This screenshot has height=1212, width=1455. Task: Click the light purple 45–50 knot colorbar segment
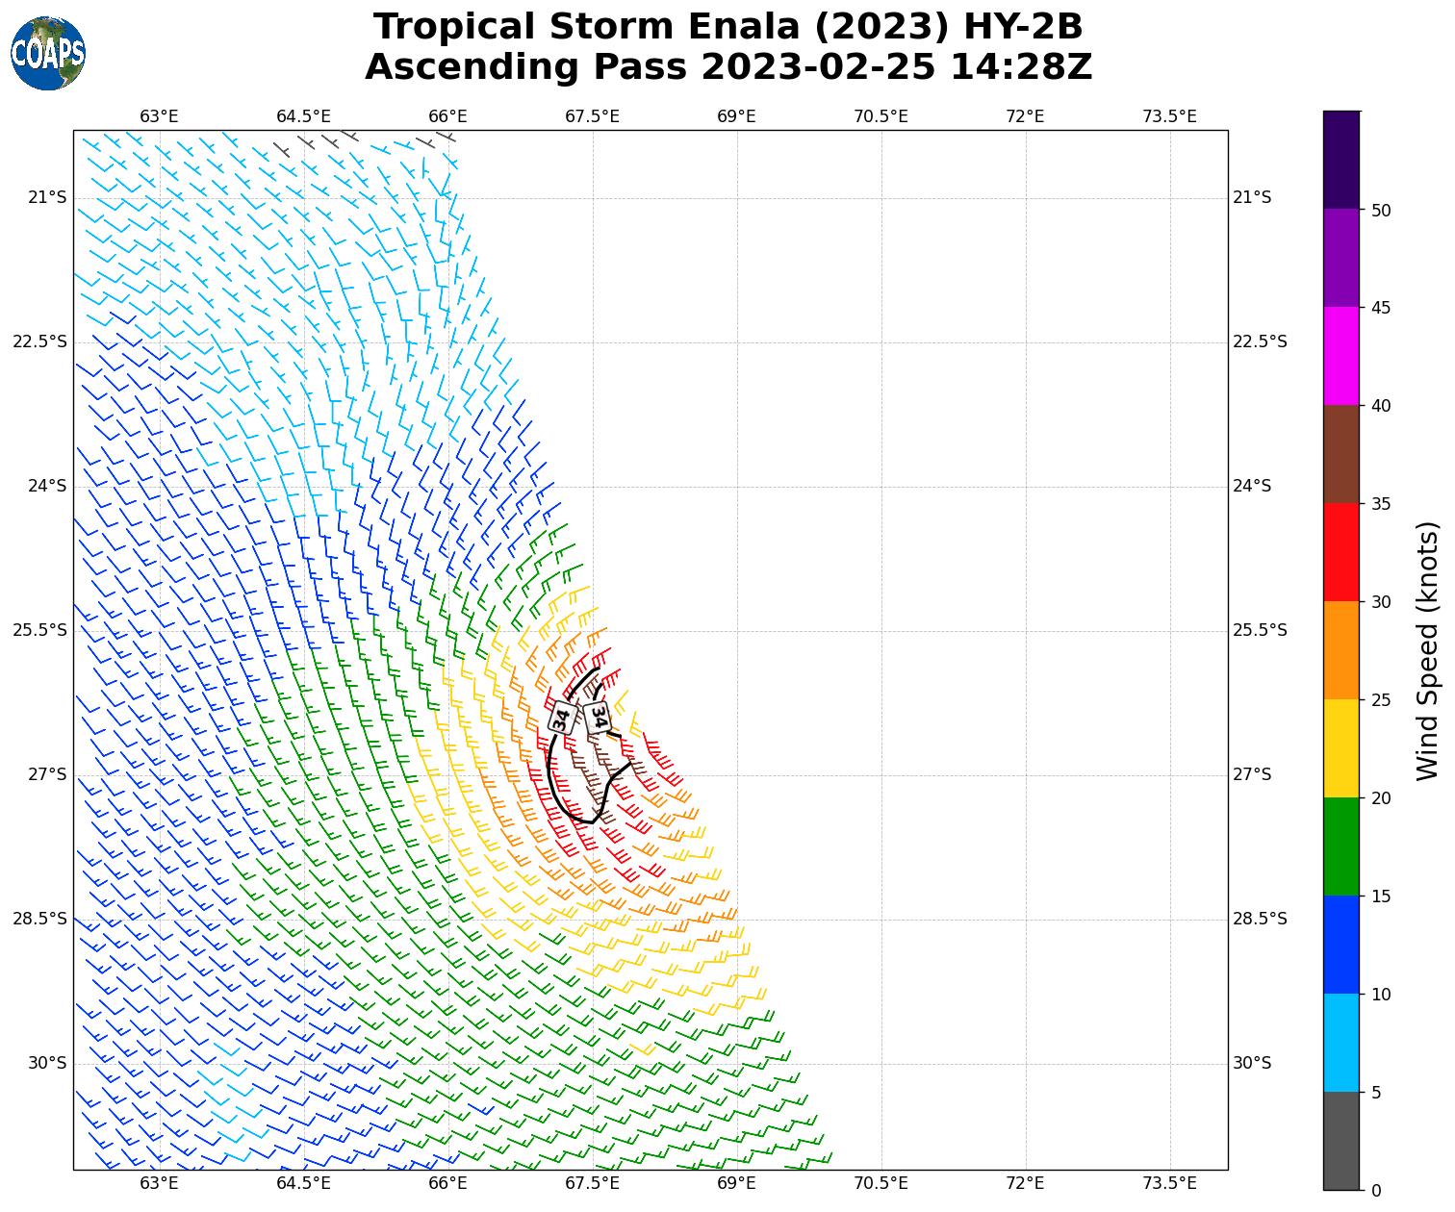click(1341, 258)
